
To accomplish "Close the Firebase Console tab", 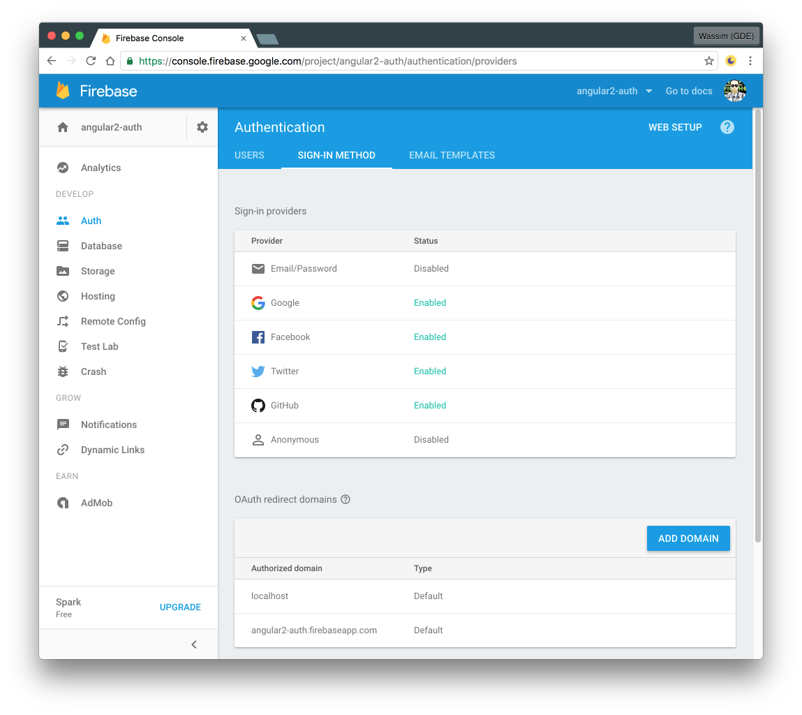I will pyautogui.click(x=244, y=38).
